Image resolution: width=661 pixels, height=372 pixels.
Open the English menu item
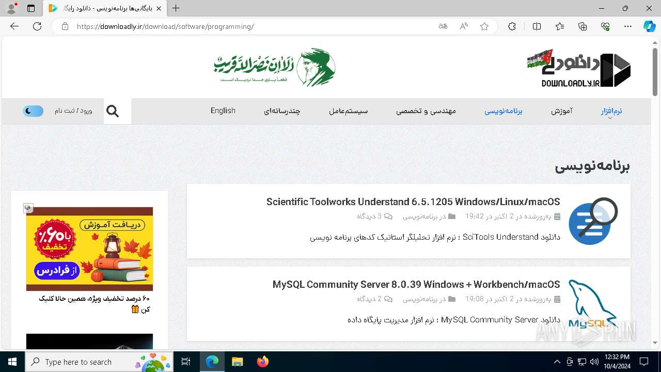click(x=223, y=111)
